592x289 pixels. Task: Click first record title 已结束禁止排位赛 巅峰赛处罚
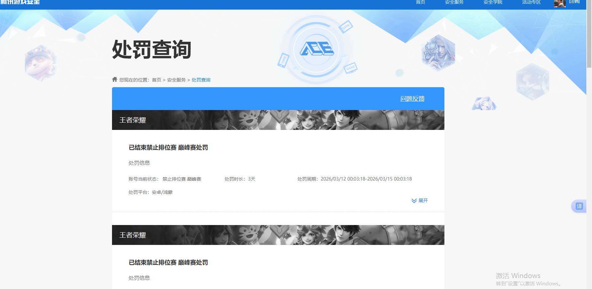(168, 147)
